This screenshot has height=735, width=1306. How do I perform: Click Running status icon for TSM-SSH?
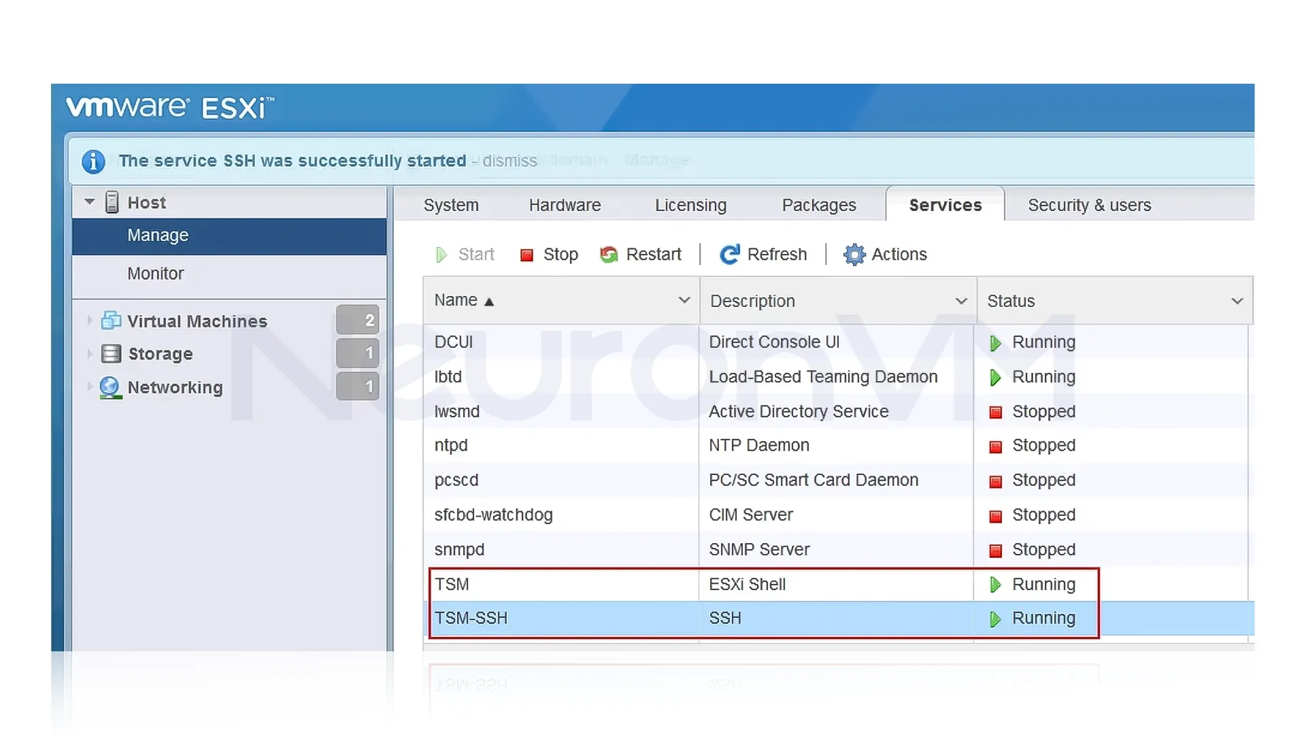click(x=995, y=619)
